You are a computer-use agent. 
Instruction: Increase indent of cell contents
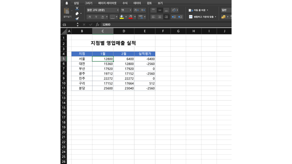[180, 17]
